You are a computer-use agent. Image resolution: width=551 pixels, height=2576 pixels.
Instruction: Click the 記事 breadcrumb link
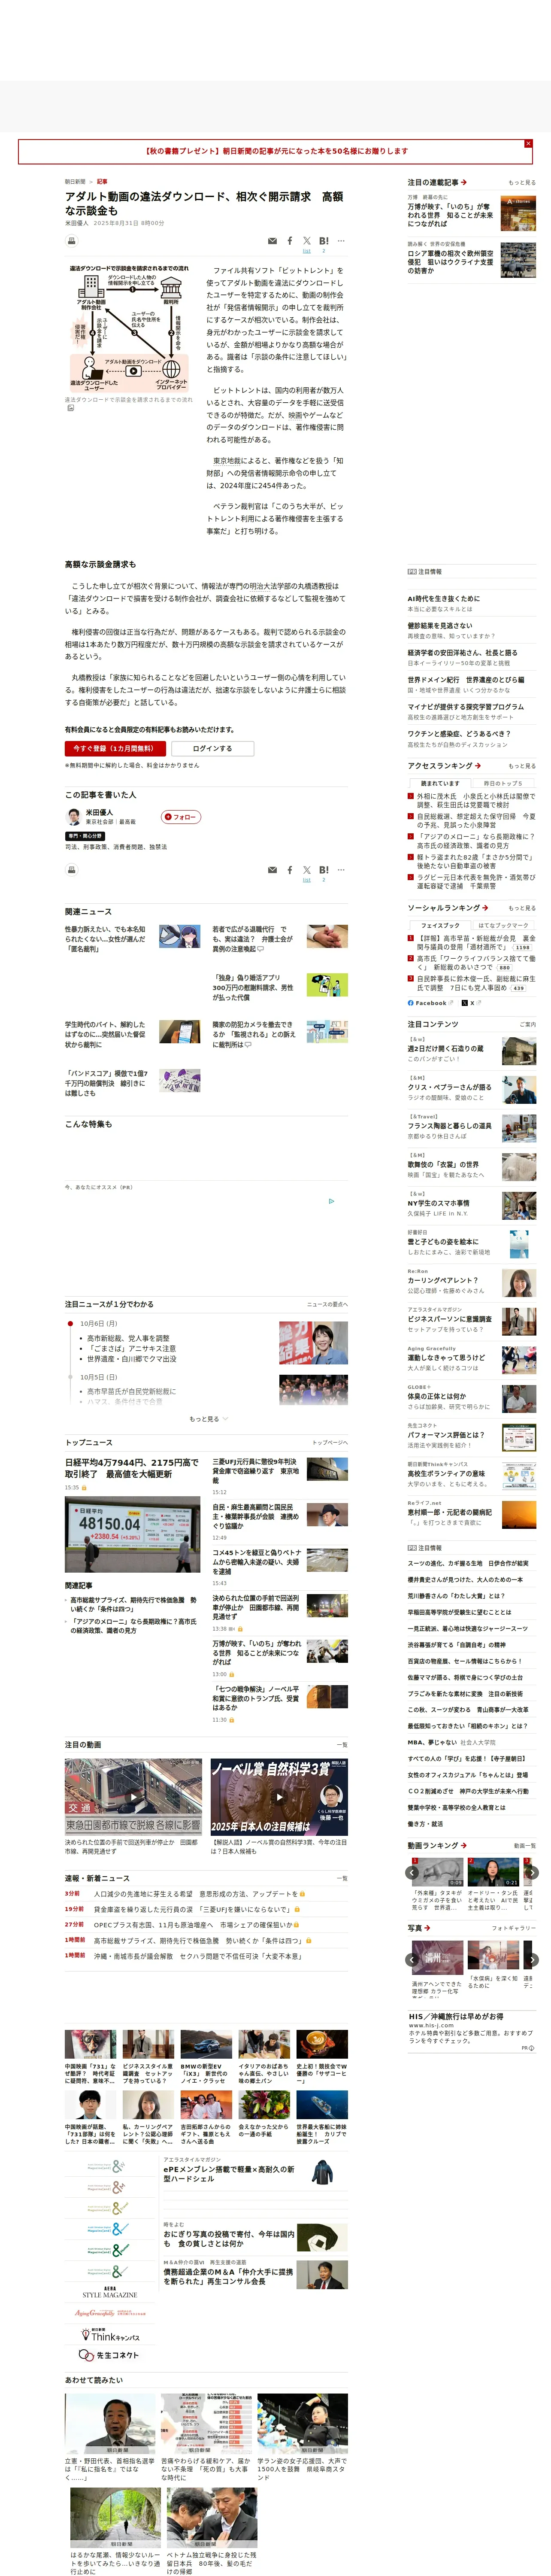click(x=102, y=182)
